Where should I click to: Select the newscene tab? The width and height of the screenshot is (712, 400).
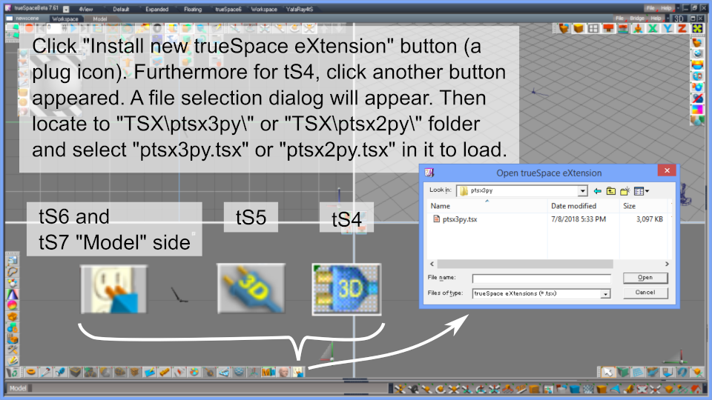tap(27, 19)
